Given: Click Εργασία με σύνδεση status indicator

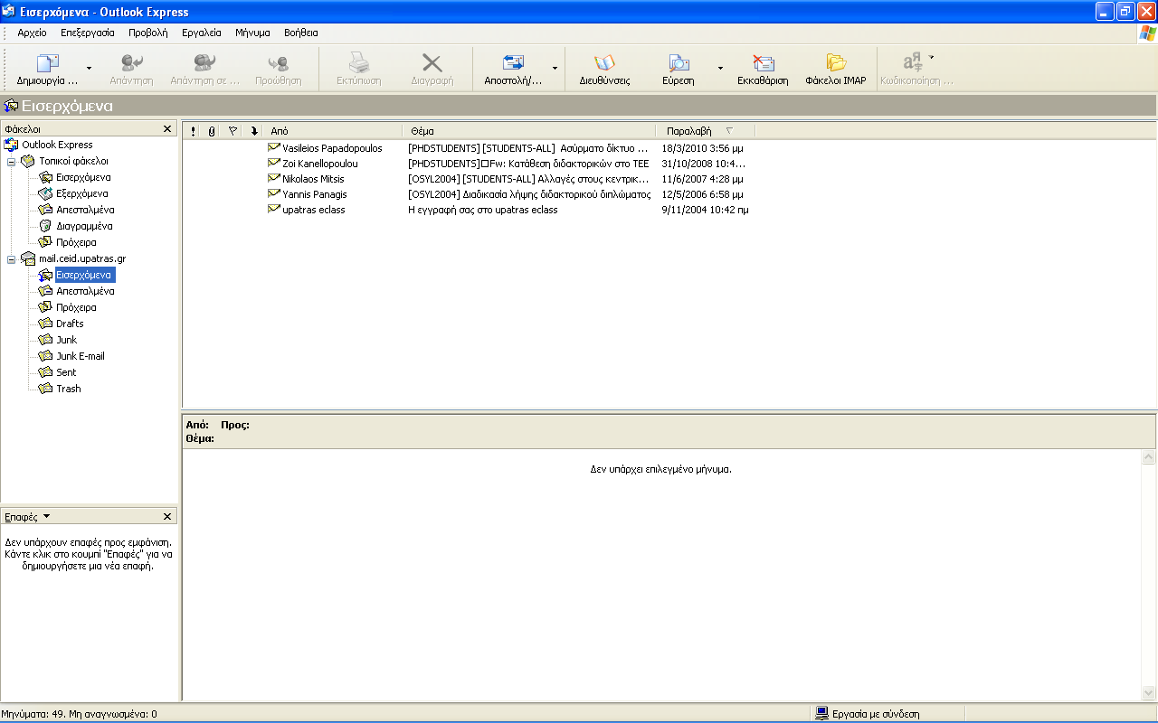Looking at the screenshot, I should coord(868,714).
